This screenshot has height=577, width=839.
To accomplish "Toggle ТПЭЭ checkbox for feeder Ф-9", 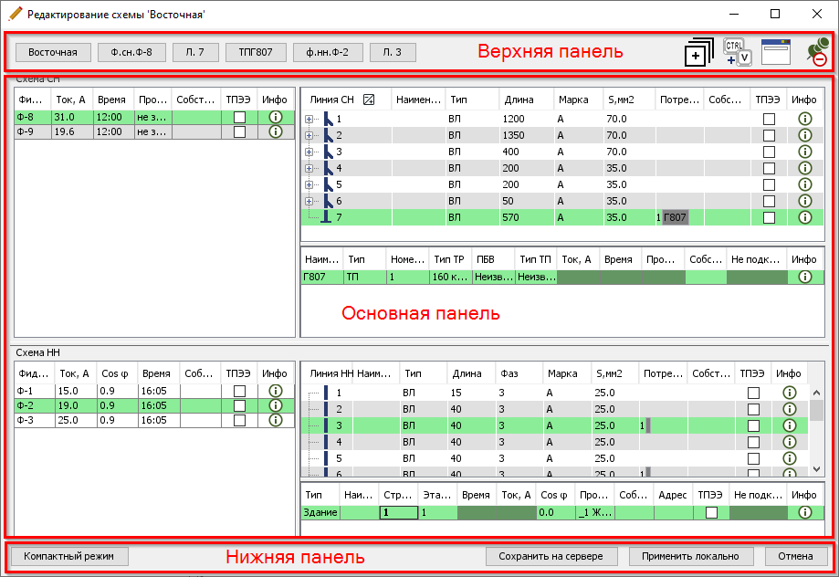I will coord(240,131).
